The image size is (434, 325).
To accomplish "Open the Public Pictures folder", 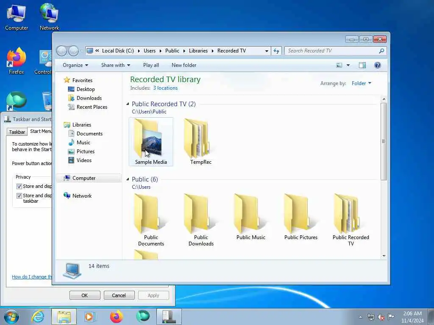I will pyautogui.click(x=301, y=217).
